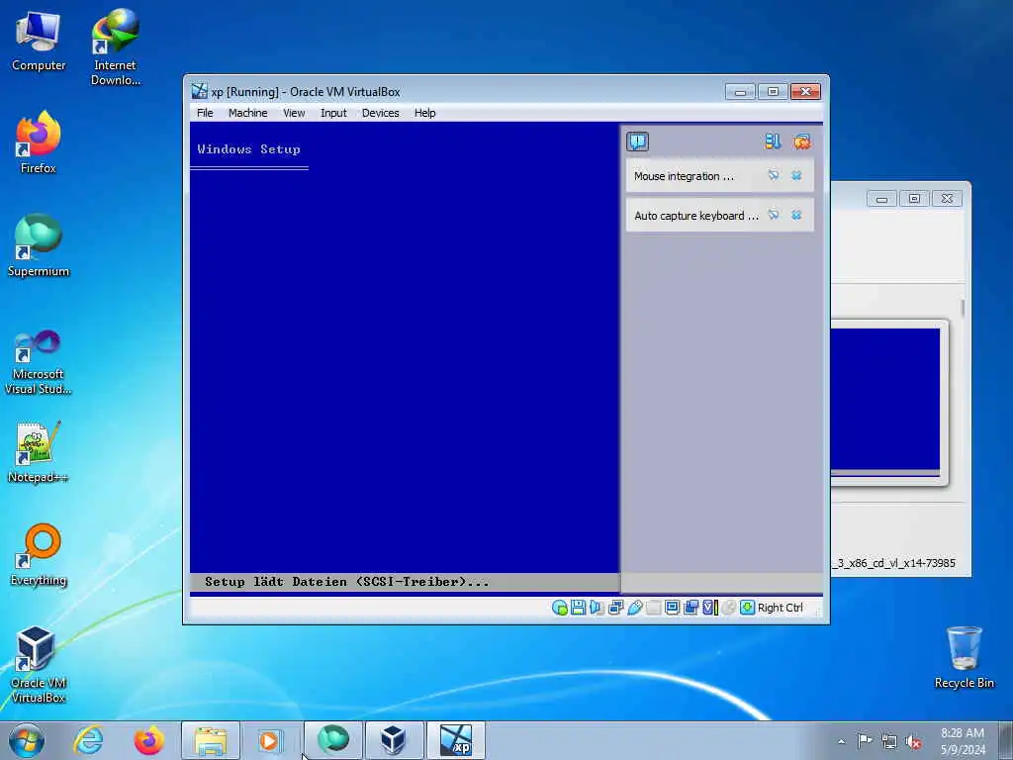1013x760 pixels.
Task: Open Internet Explorer from the taskbar
Action: tap(88, 740)
